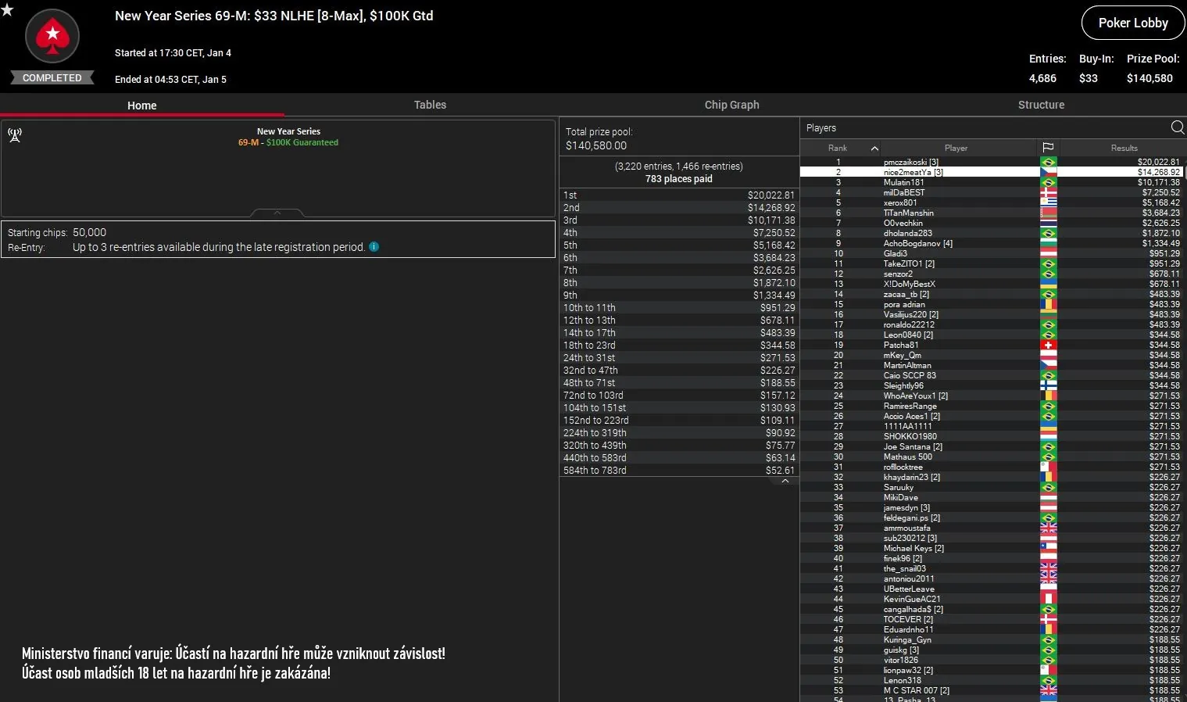This screenshot has width=1187, height=702.
Task: Select the highlighted nice2meatYa player row
Action: pyautogui.click(x=957, y=172)
